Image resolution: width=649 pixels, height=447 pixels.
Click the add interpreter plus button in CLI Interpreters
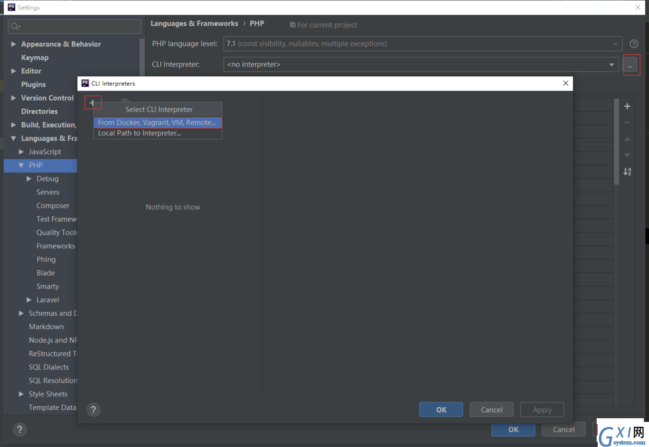[x=93, y=102]
